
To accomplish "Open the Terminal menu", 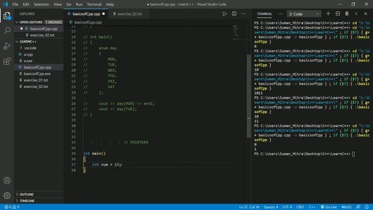I will coord(94,4).
